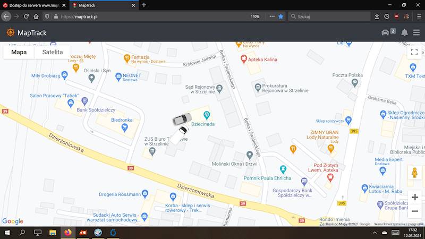Zoom out the map with minus
The width and height of the screenshot is (425, 239).
click(415, 211)
